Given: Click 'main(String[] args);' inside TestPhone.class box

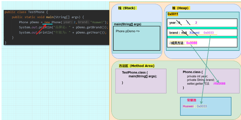Looking at the screenshot, I should click(x=143, y=76).
